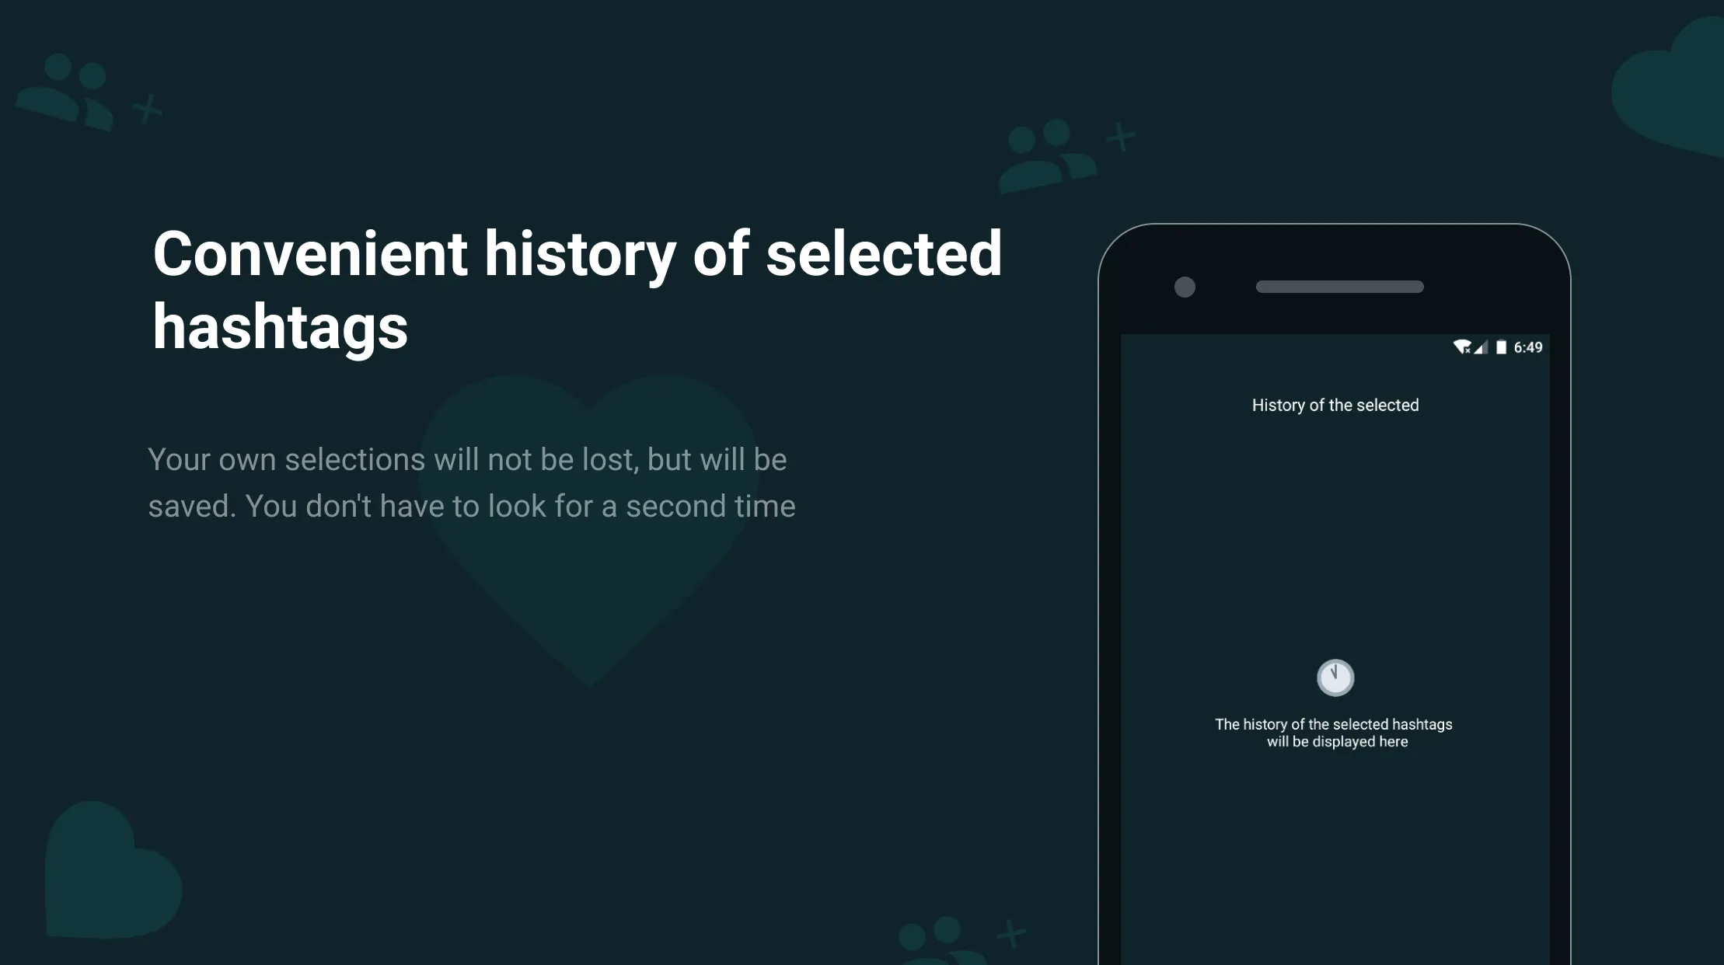The height and width of the screenshot is (965, 1724).
Task: Select the 'History of the selected' screen title
Action: (x=1335, y=405)
